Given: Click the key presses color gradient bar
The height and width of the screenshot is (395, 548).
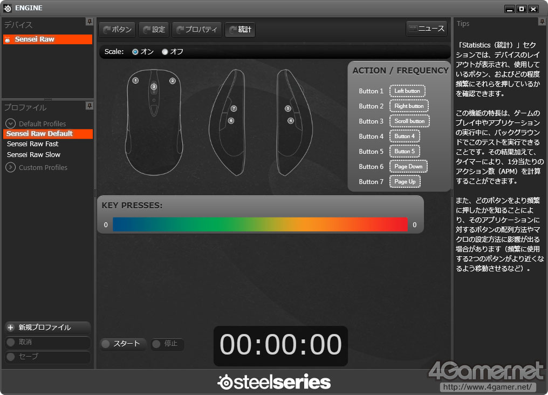Looking at the screenshot, I should 260,224.
